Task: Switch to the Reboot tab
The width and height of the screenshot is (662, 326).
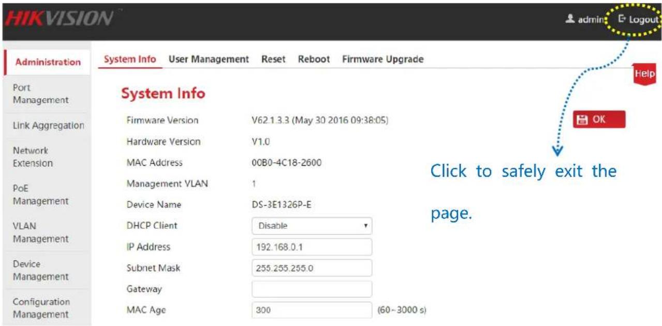Action: coord(314,59)
